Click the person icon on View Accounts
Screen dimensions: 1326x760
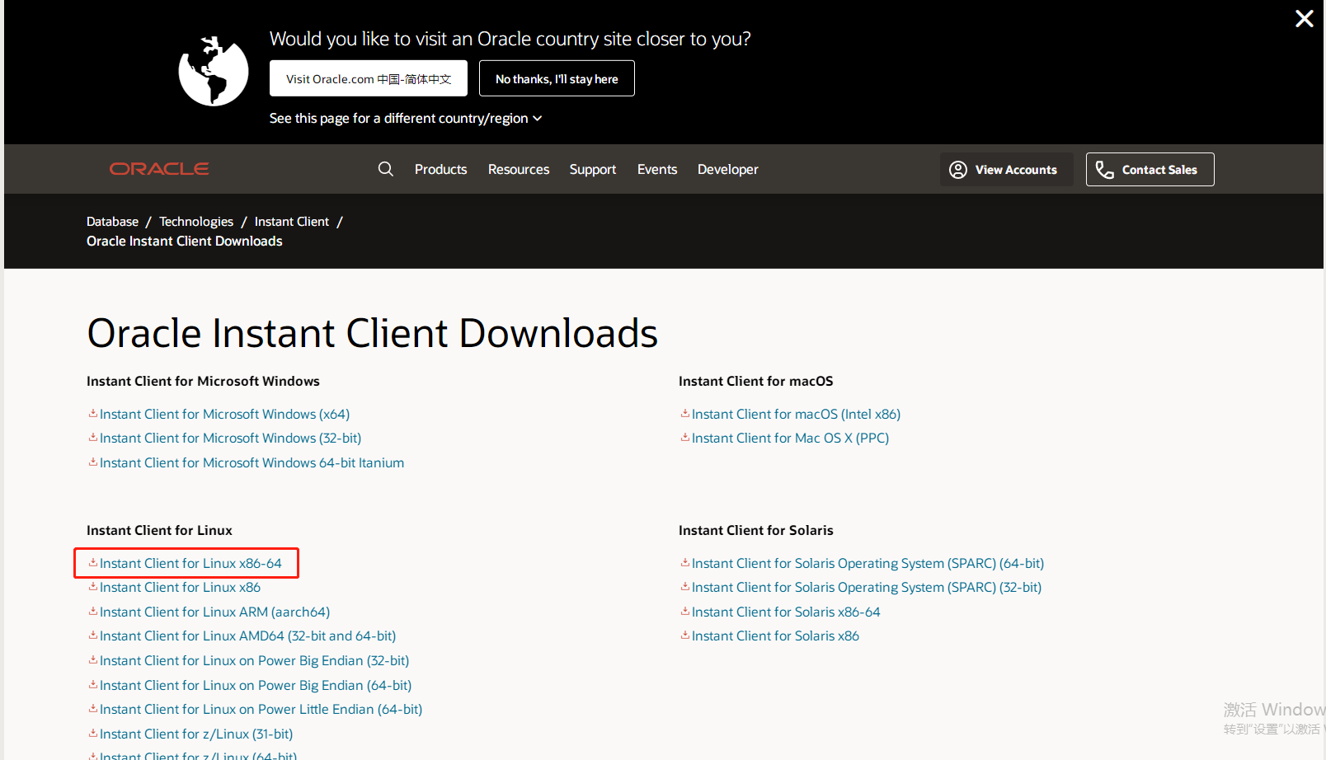(957, 169)
